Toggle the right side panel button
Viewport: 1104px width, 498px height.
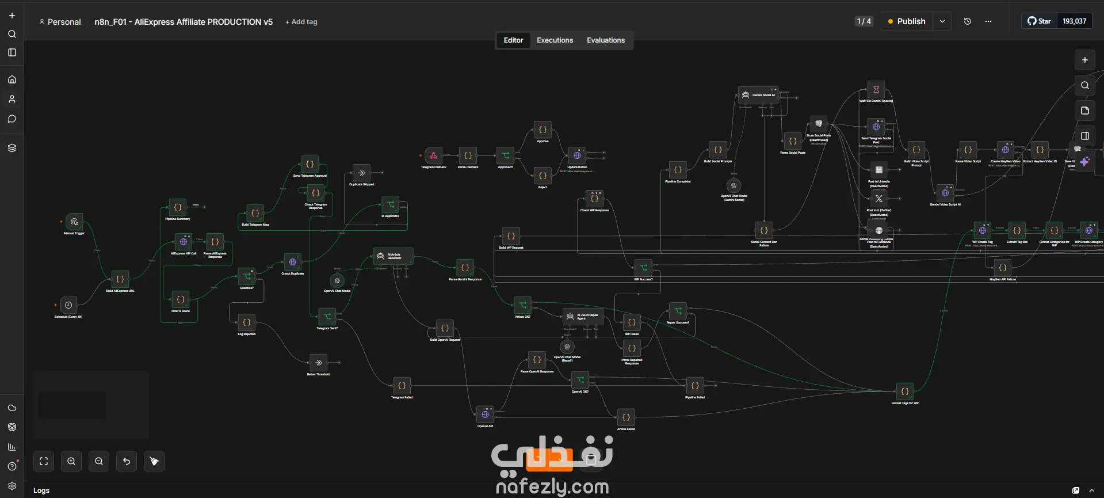pos(1085,136)
